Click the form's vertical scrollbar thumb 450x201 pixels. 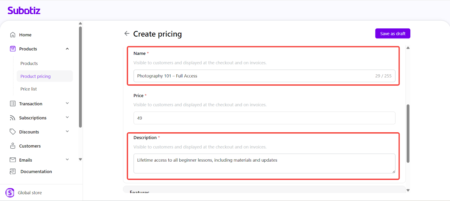[408, 133]
